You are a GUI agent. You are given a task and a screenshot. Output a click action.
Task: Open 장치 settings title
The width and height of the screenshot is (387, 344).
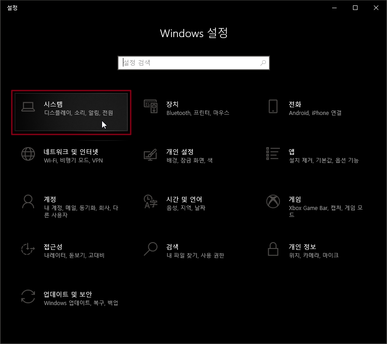[172, 104]
